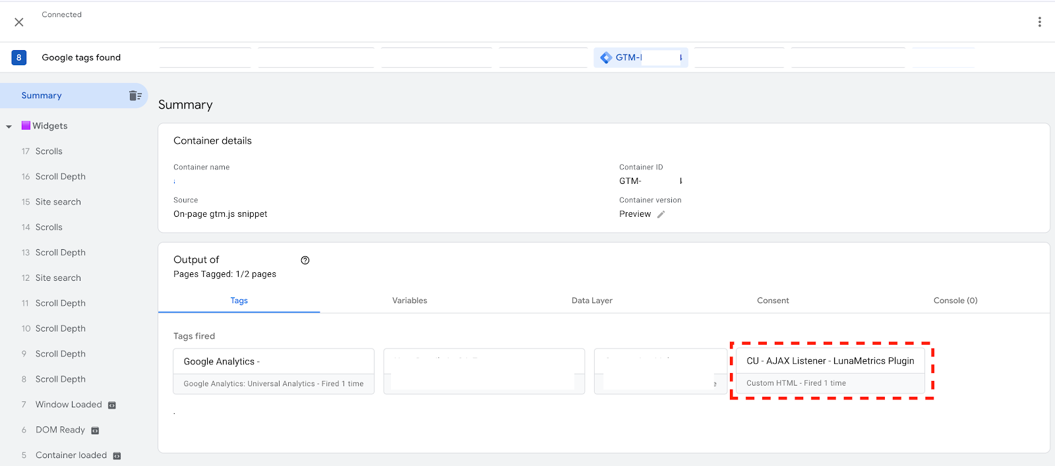This screenshot has width=1055, height=466.
Task: Click the code icon next to Window Loaded
Action: [x=112, y=405]
